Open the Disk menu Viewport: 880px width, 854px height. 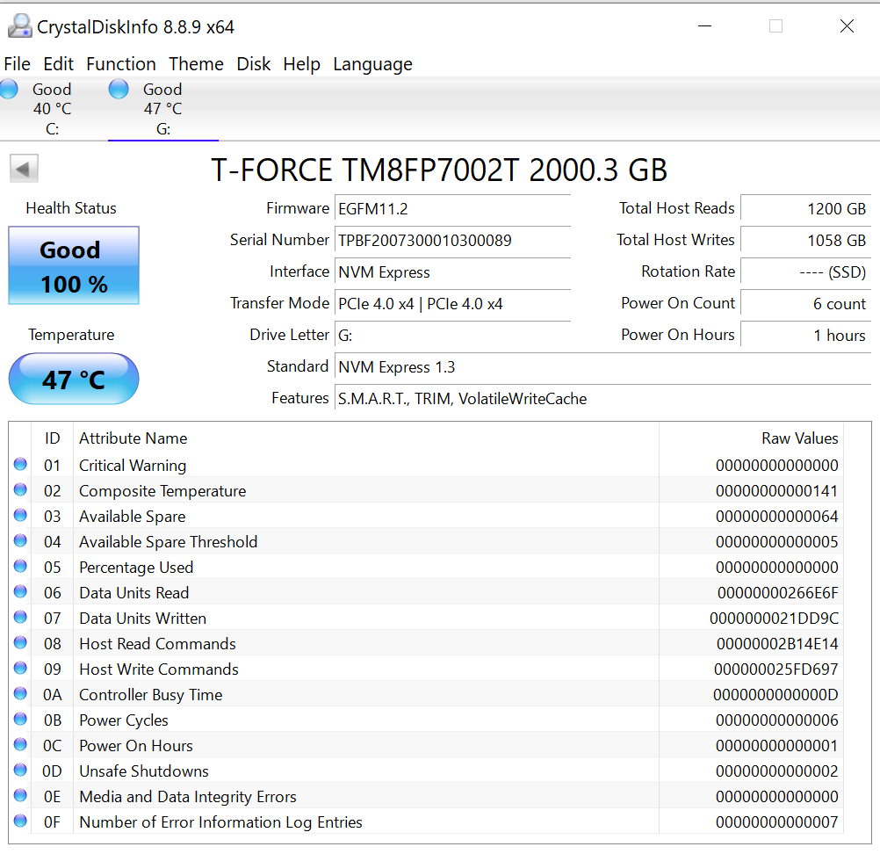[x=254, y=64]
